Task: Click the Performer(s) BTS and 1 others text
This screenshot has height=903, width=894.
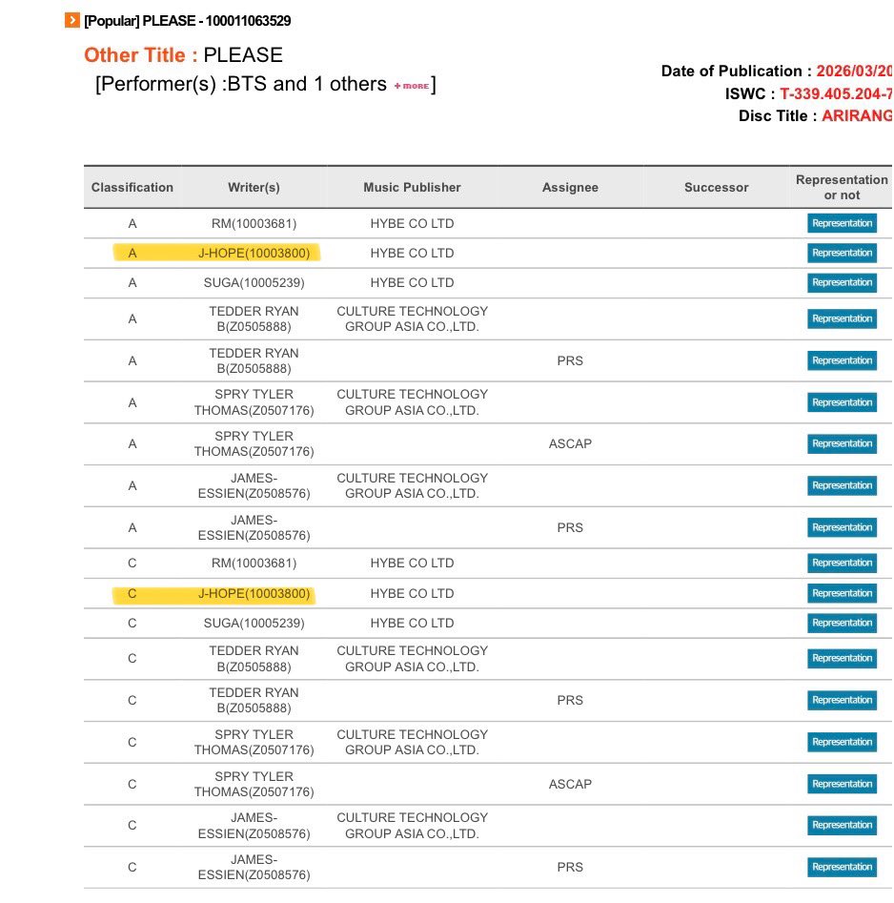Action: [x=241, y=84]
